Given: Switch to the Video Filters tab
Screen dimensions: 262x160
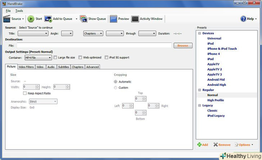Looking at the screenshot, I should tap(26, 67).
